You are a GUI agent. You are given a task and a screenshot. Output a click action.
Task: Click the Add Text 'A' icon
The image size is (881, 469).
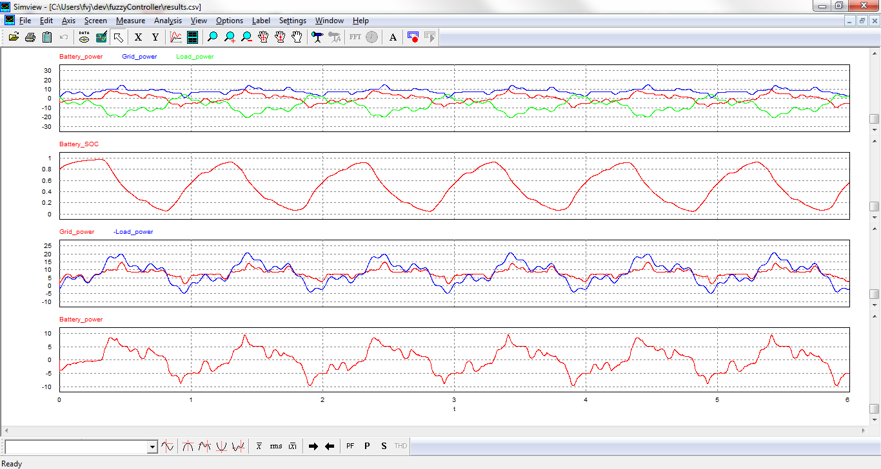tap(393, 37)
